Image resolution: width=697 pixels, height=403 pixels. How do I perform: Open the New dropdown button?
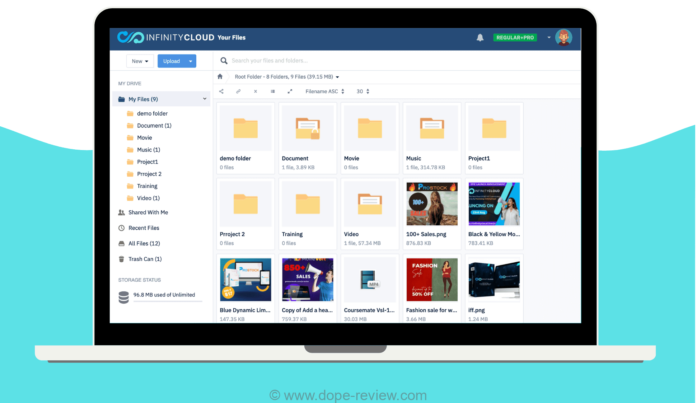pyautogui.click(x=140, y=61)
